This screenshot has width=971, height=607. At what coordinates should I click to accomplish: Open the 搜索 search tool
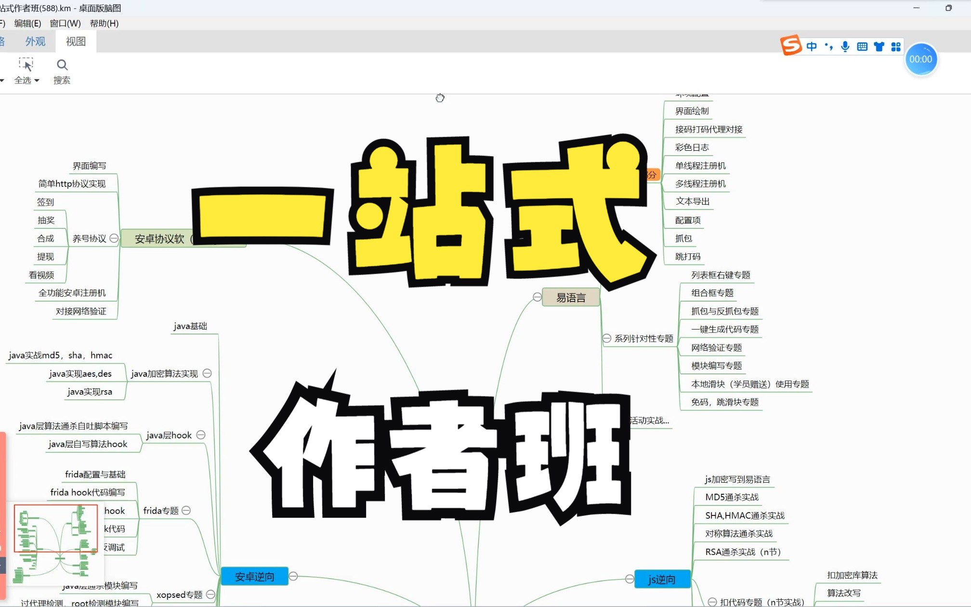pos(62,71)
